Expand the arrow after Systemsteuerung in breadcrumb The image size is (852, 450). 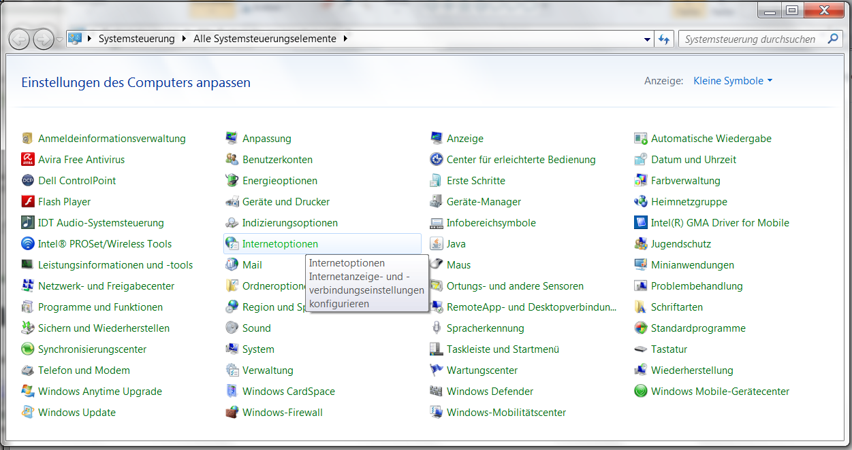tap(184, 39)
